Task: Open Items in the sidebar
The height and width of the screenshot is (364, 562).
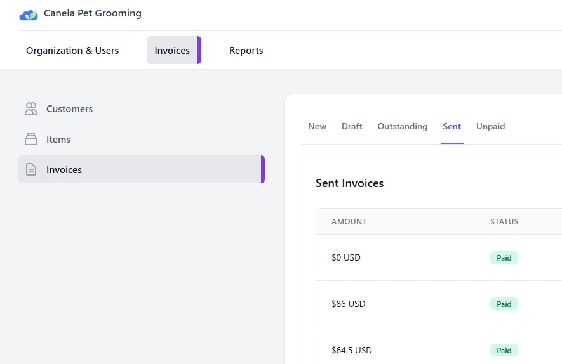Action: tap(142, 139)
